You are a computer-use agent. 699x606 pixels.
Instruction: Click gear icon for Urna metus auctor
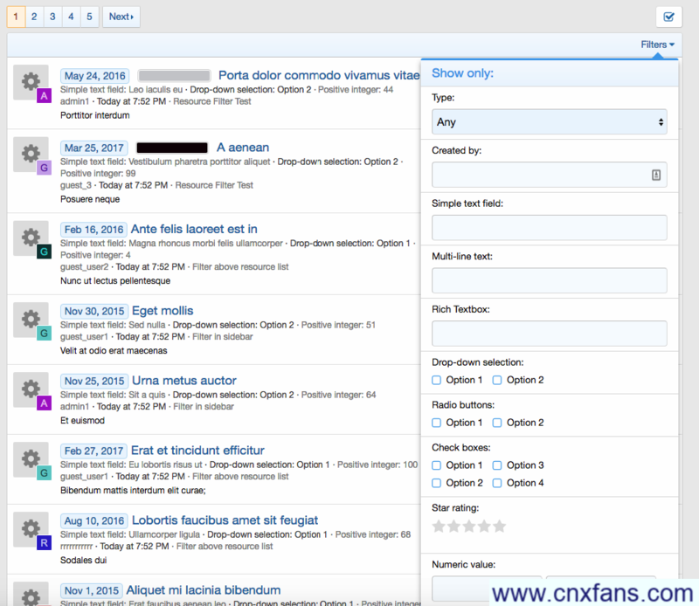(31, 389)
